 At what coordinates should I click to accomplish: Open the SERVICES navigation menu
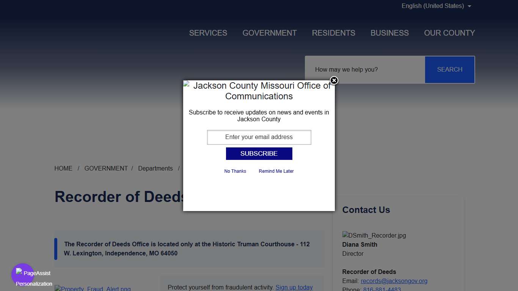tap(208, 33)
